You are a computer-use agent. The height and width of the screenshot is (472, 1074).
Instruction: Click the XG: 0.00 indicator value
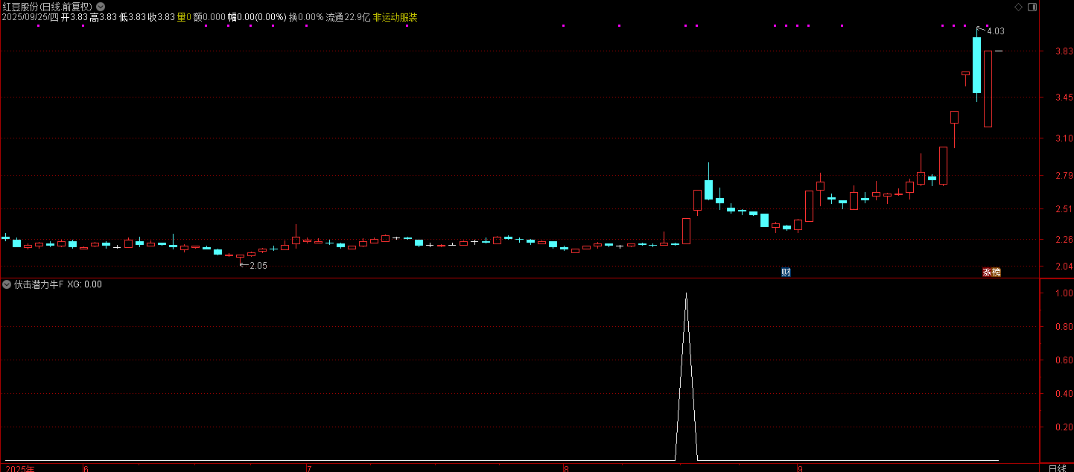85,284
